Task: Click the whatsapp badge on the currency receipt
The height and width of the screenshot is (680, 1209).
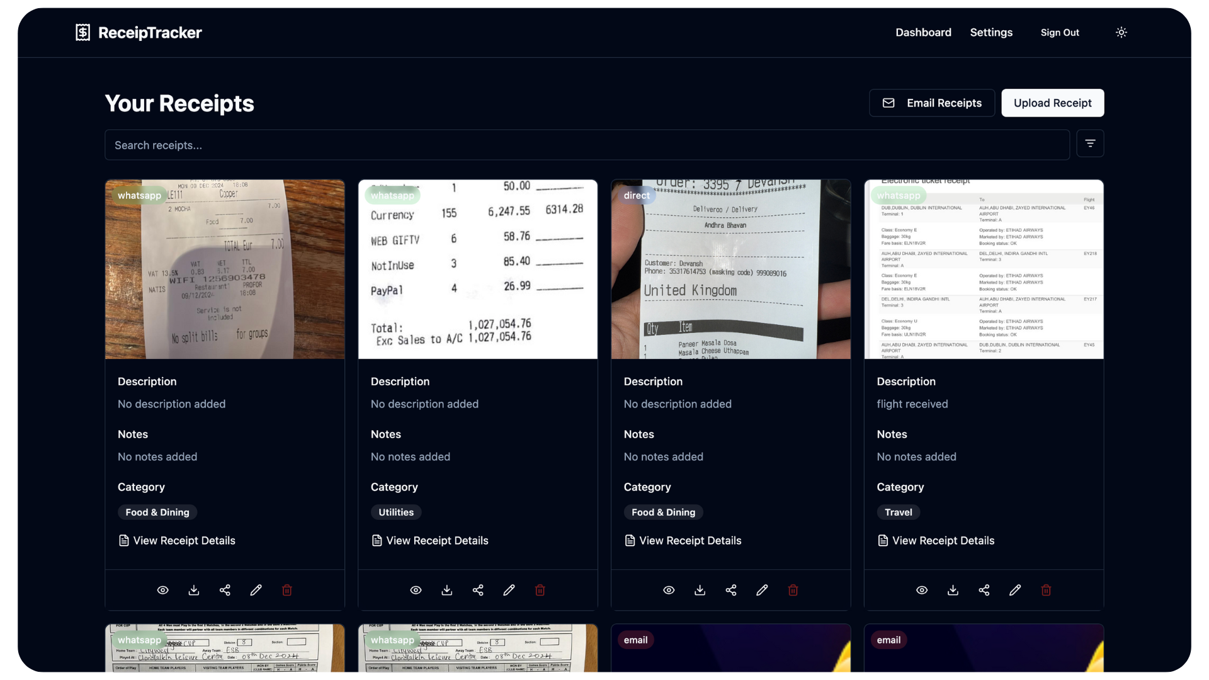Action: [x=392, y=195]
